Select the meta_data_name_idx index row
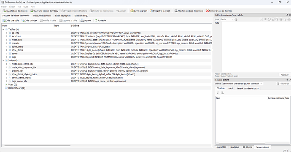291x152 pixels. 107,64
